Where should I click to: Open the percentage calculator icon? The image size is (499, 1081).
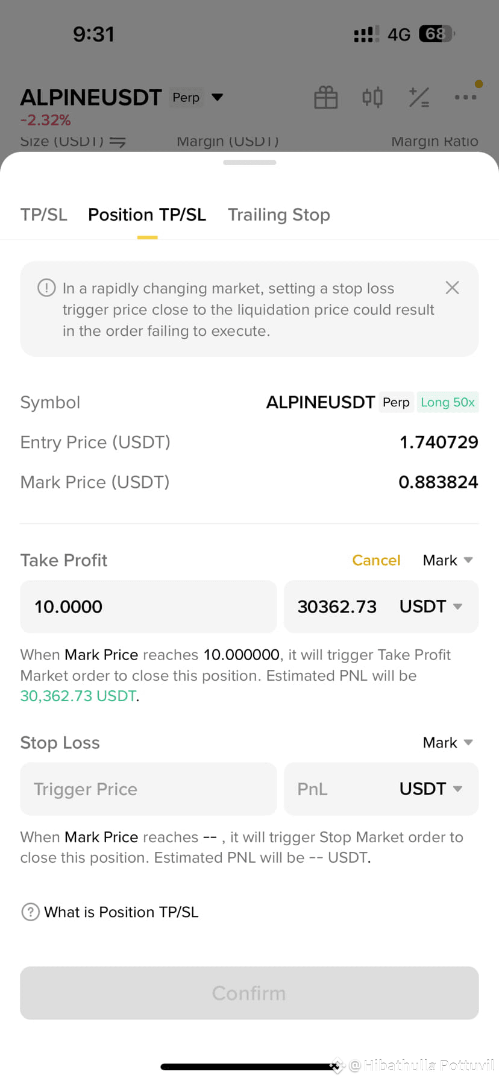pyautogui.click(x=419, y=97)
